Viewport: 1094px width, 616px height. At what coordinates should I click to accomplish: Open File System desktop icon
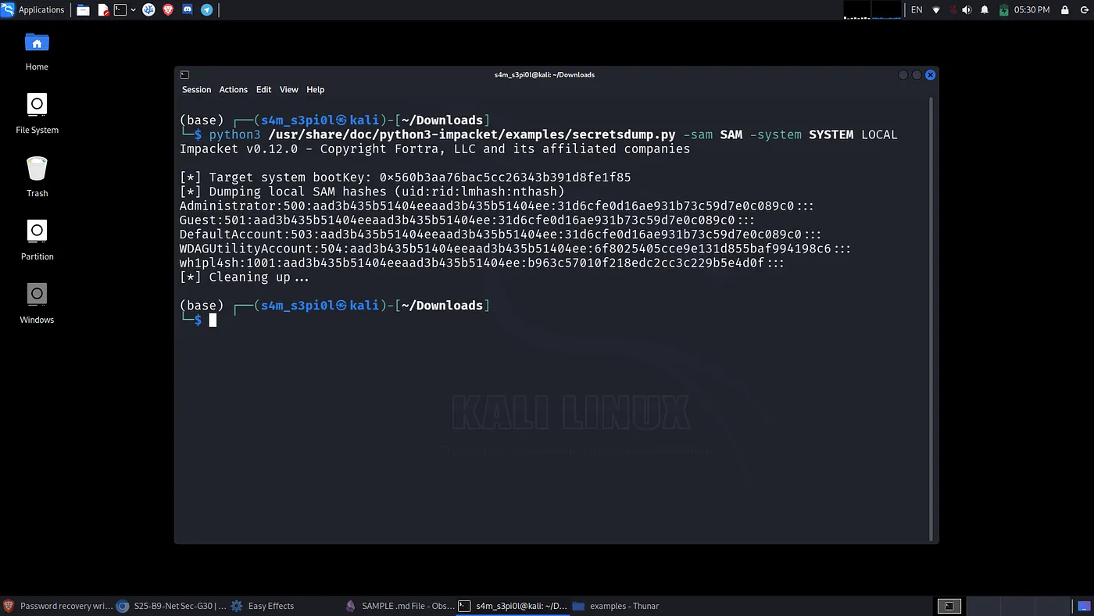coord(37,114)
